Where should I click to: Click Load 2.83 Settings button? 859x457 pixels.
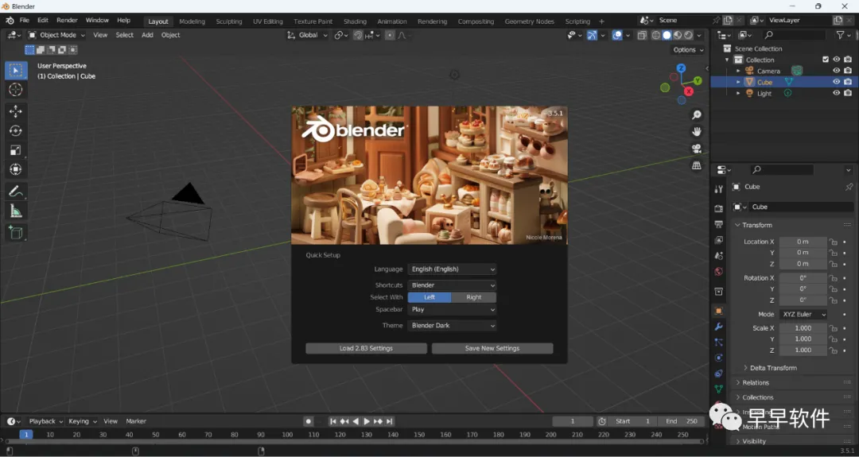pos(366,348)
